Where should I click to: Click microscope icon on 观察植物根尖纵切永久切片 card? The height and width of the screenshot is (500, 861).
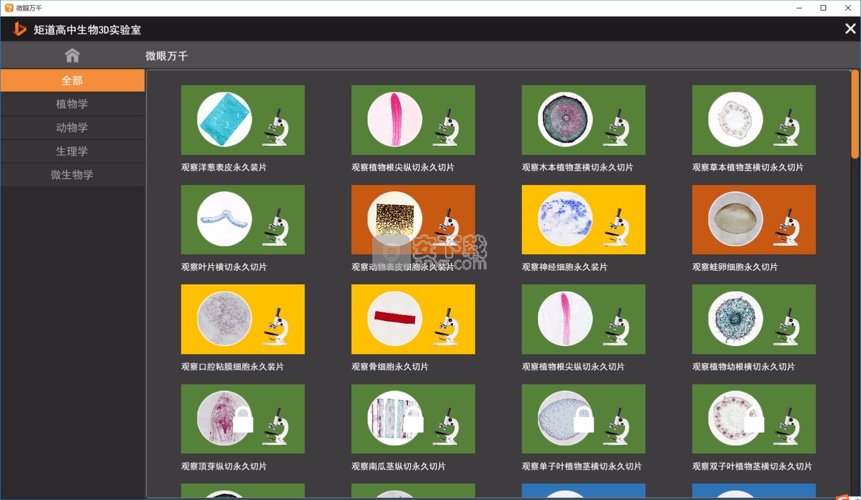(616, 327)
